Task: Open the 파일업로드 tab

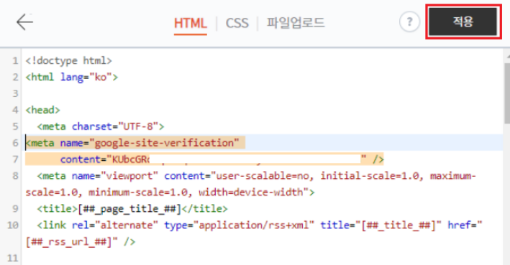Action: 296,23
